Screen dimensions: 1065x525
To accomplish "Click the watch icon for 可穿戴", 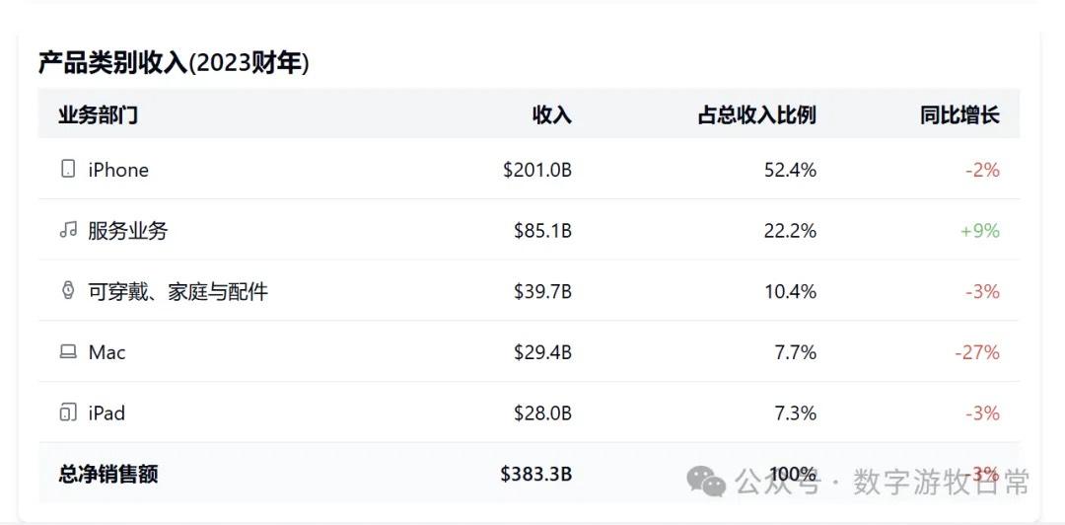I will [x=68, y=290].
